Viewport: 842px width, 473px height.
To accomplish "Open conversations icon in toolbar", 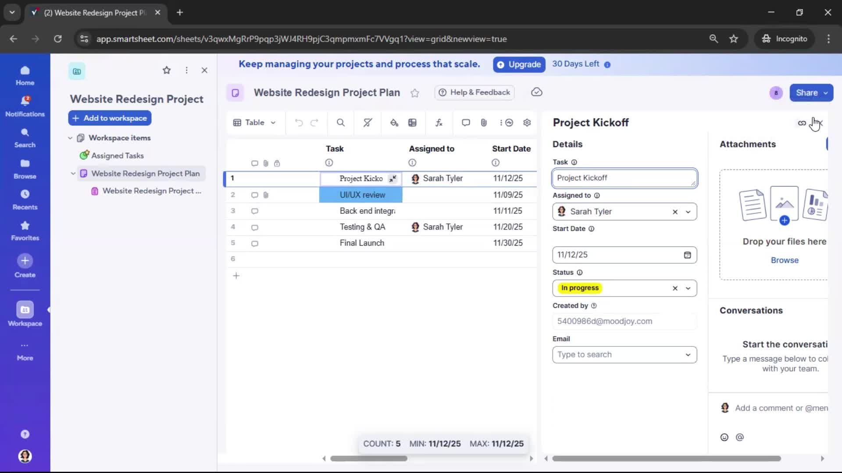I will coord(466,123).
